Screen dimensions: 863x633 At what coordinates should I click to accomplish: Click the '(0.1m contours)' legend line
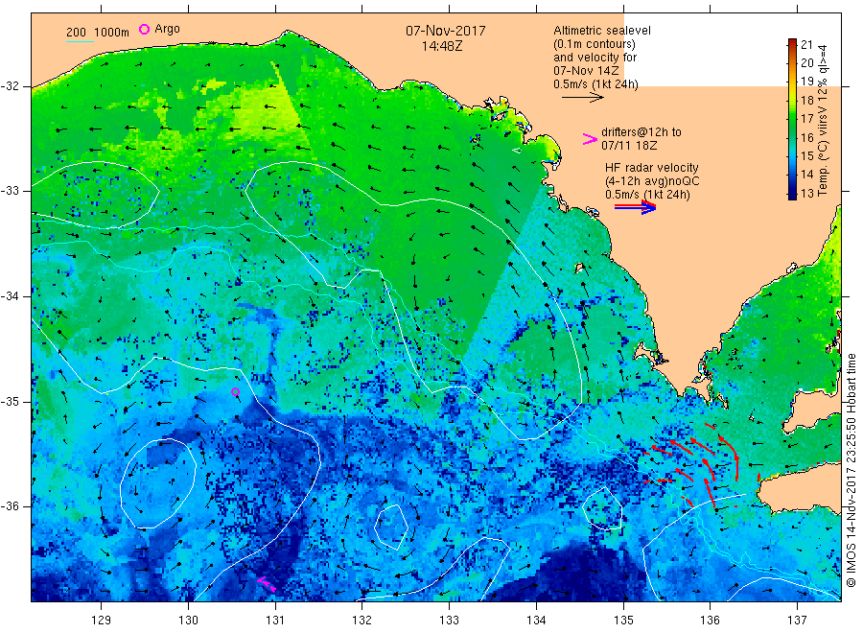[x=594, y=44]
